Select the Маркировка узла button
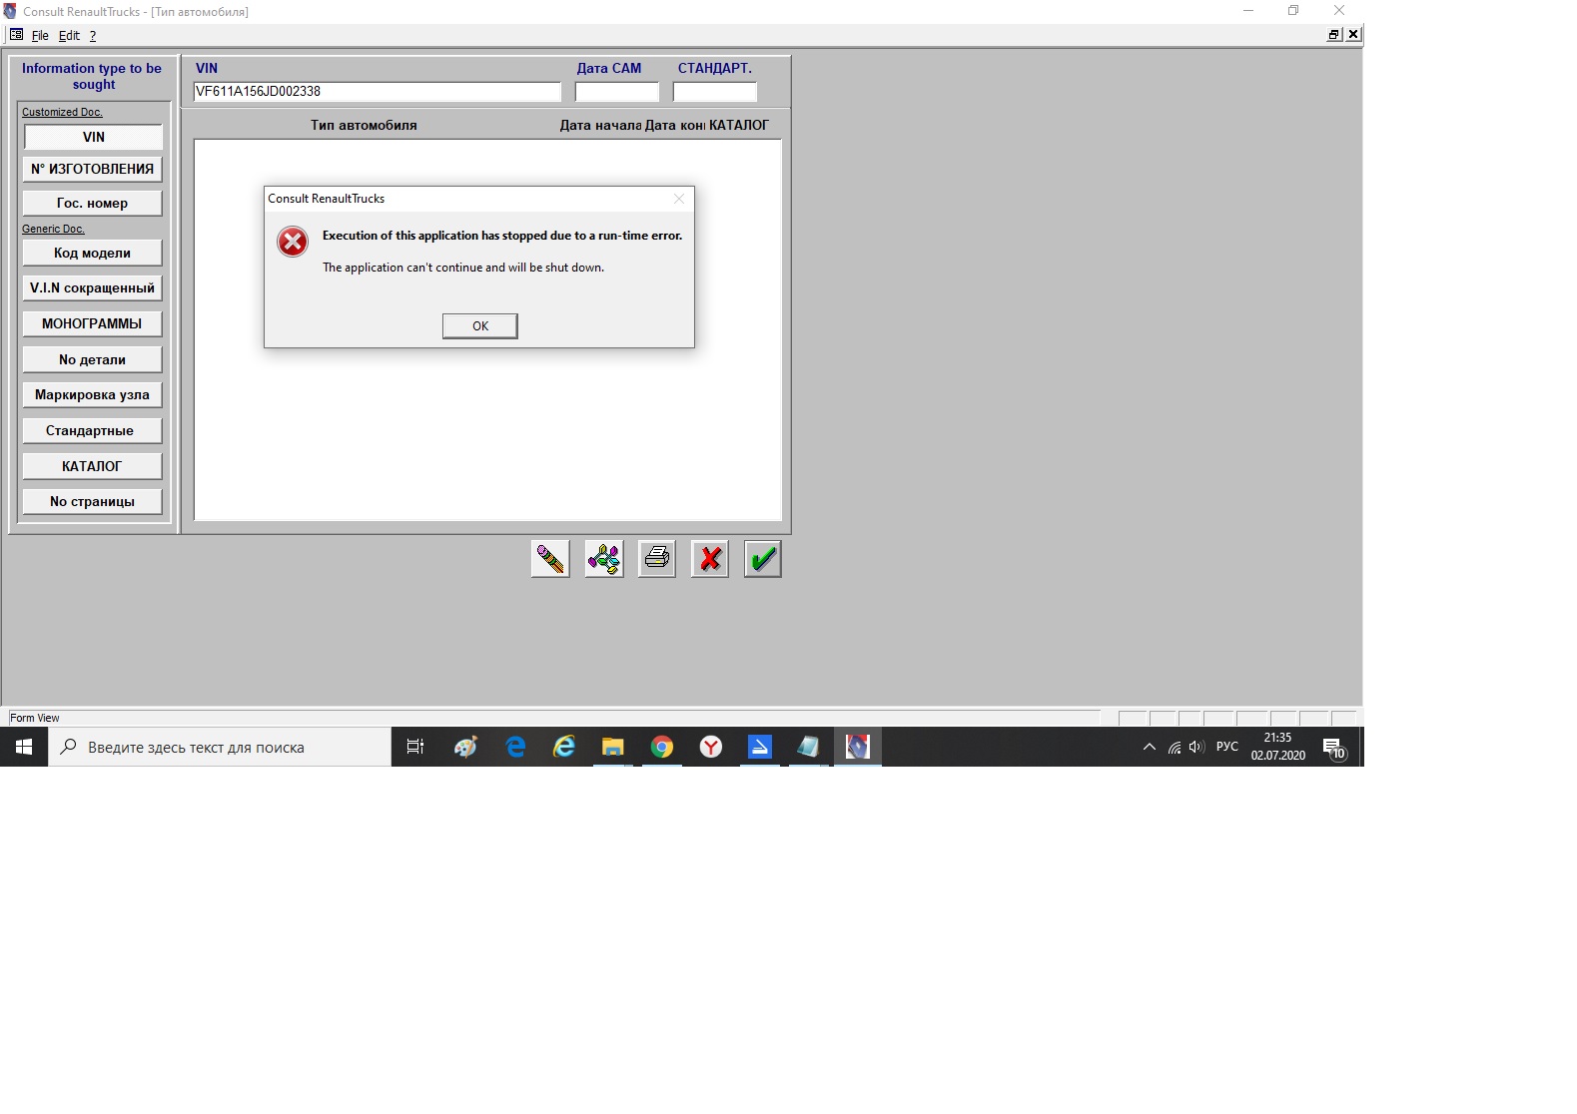 click(x=93, y=394)
